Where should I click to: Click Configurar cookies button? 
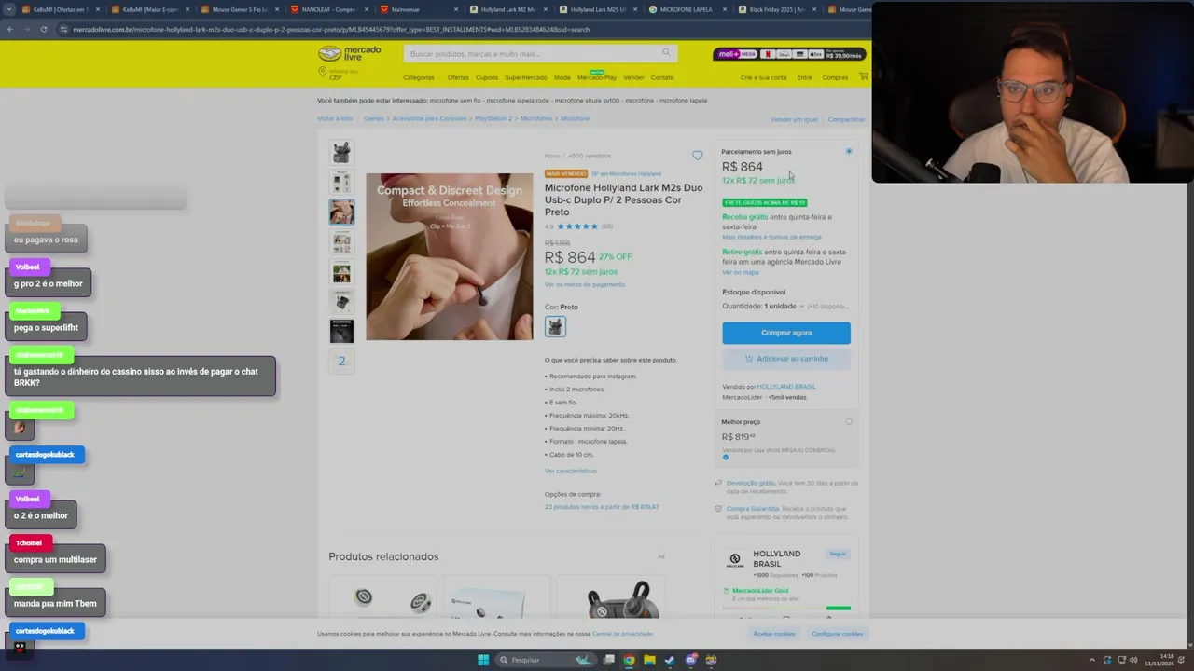click(x=837, y=634)
